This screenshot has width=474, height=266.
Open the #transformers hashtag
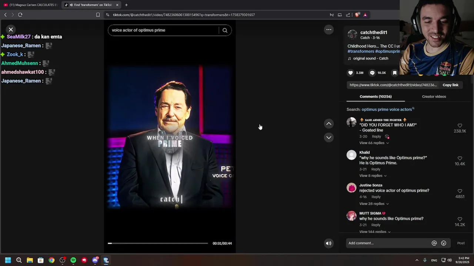point(361,51)
